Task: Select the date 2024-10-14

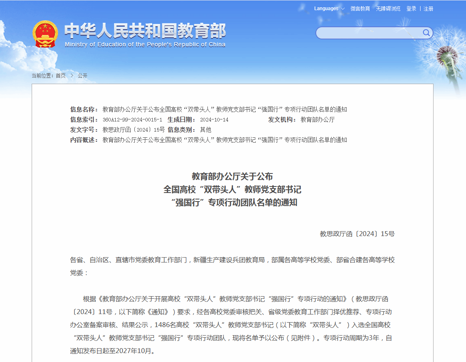Action: pos(214,119)
